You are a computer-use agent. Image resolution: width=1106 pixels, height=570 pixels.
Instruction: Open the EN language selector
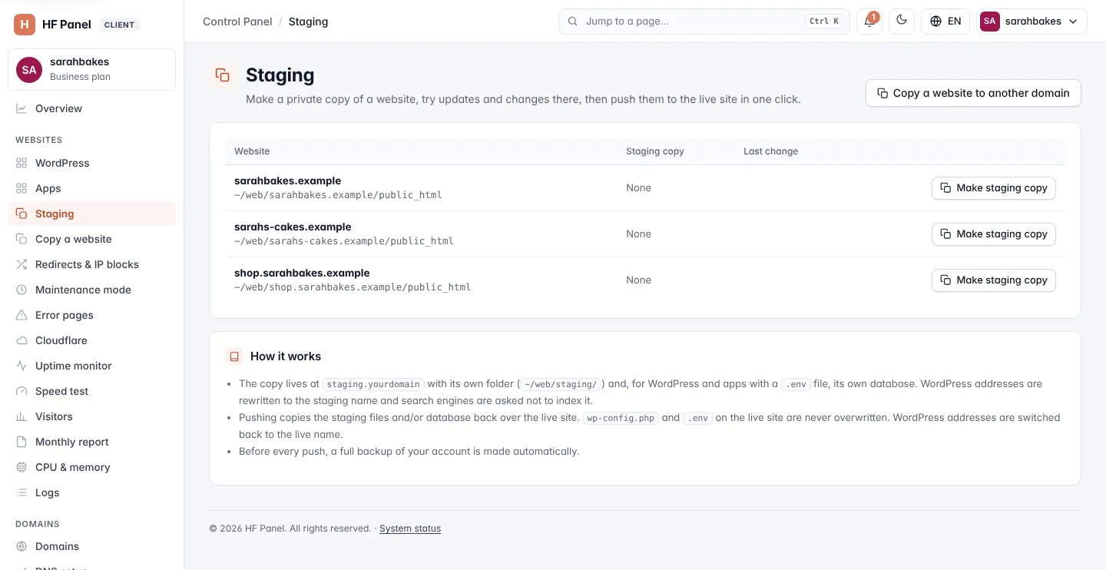[945, 22]
